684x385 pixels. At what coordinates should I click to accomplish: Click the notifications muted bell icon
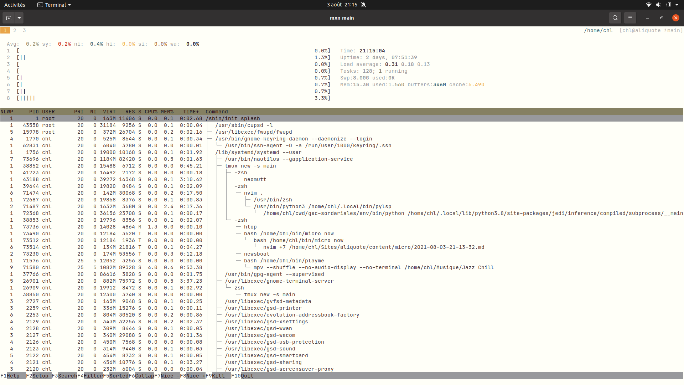coord(363,5)
